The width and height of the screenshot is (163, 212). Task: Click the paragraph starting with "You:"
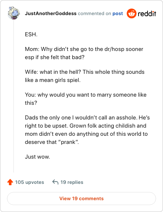(x=86, y=99)
